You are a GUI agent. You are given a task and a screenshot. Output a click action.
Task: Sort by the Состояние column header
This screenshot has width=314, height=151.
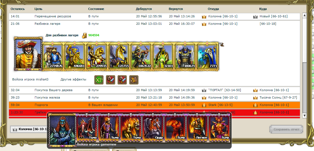point(96,9)
